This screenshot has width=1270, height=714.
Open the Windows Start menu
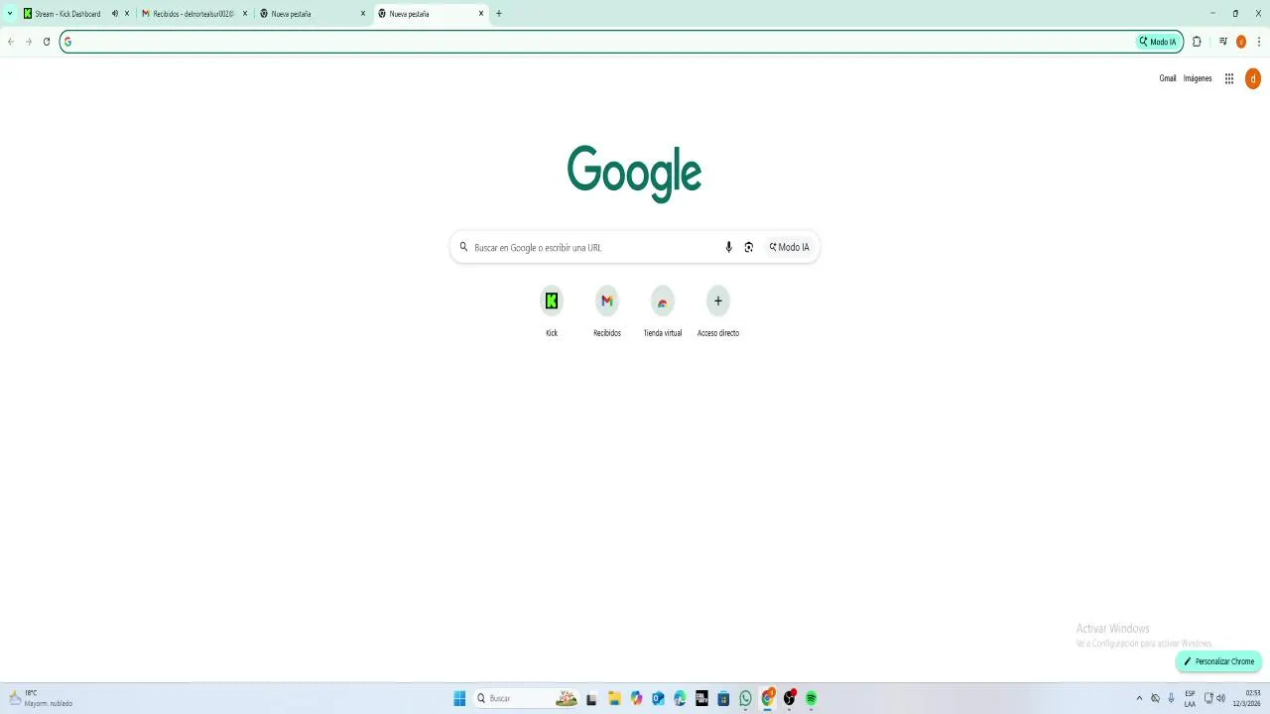tap(459, 698)
